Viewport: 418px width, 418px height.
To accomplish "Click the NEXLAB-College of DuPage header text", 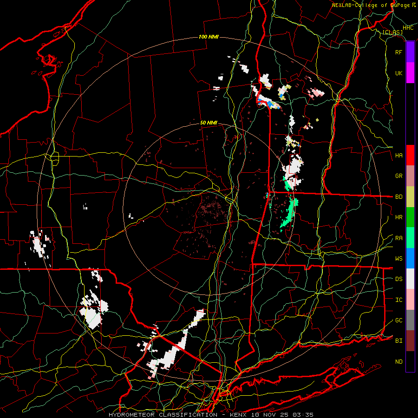I will (372, 5).
